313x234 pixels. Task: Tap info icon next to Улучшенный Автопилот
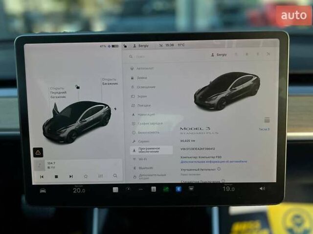(219, 169)
